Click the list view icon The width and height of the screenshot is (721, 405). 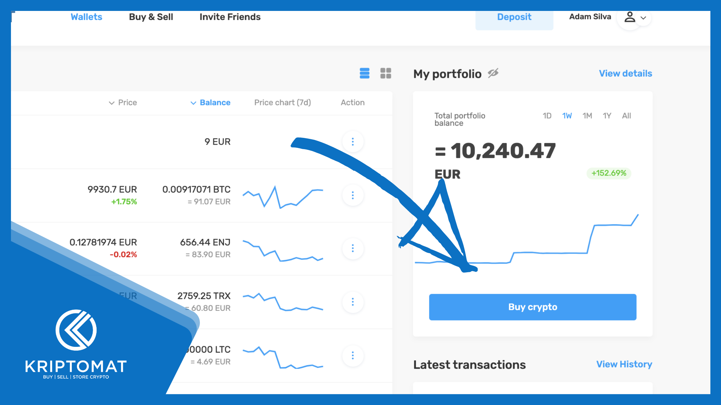point(364,73)
